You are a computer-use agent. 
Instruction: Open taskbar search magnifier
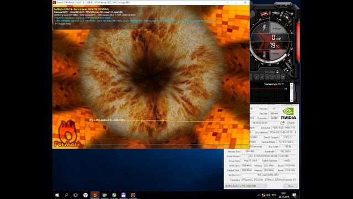(x=66, y=195)
